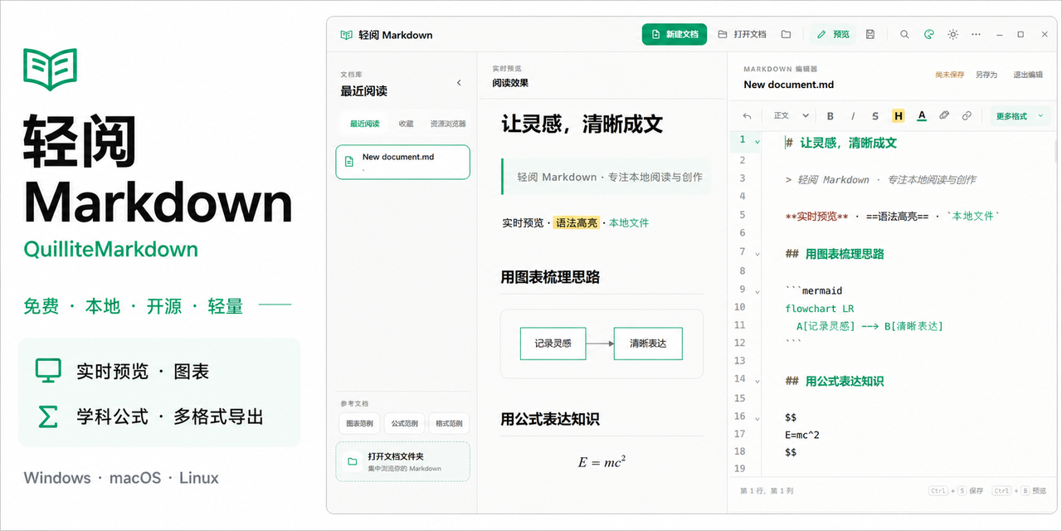
Task: Fold line 7 heading in editor gutter
Action: [758, 254]
